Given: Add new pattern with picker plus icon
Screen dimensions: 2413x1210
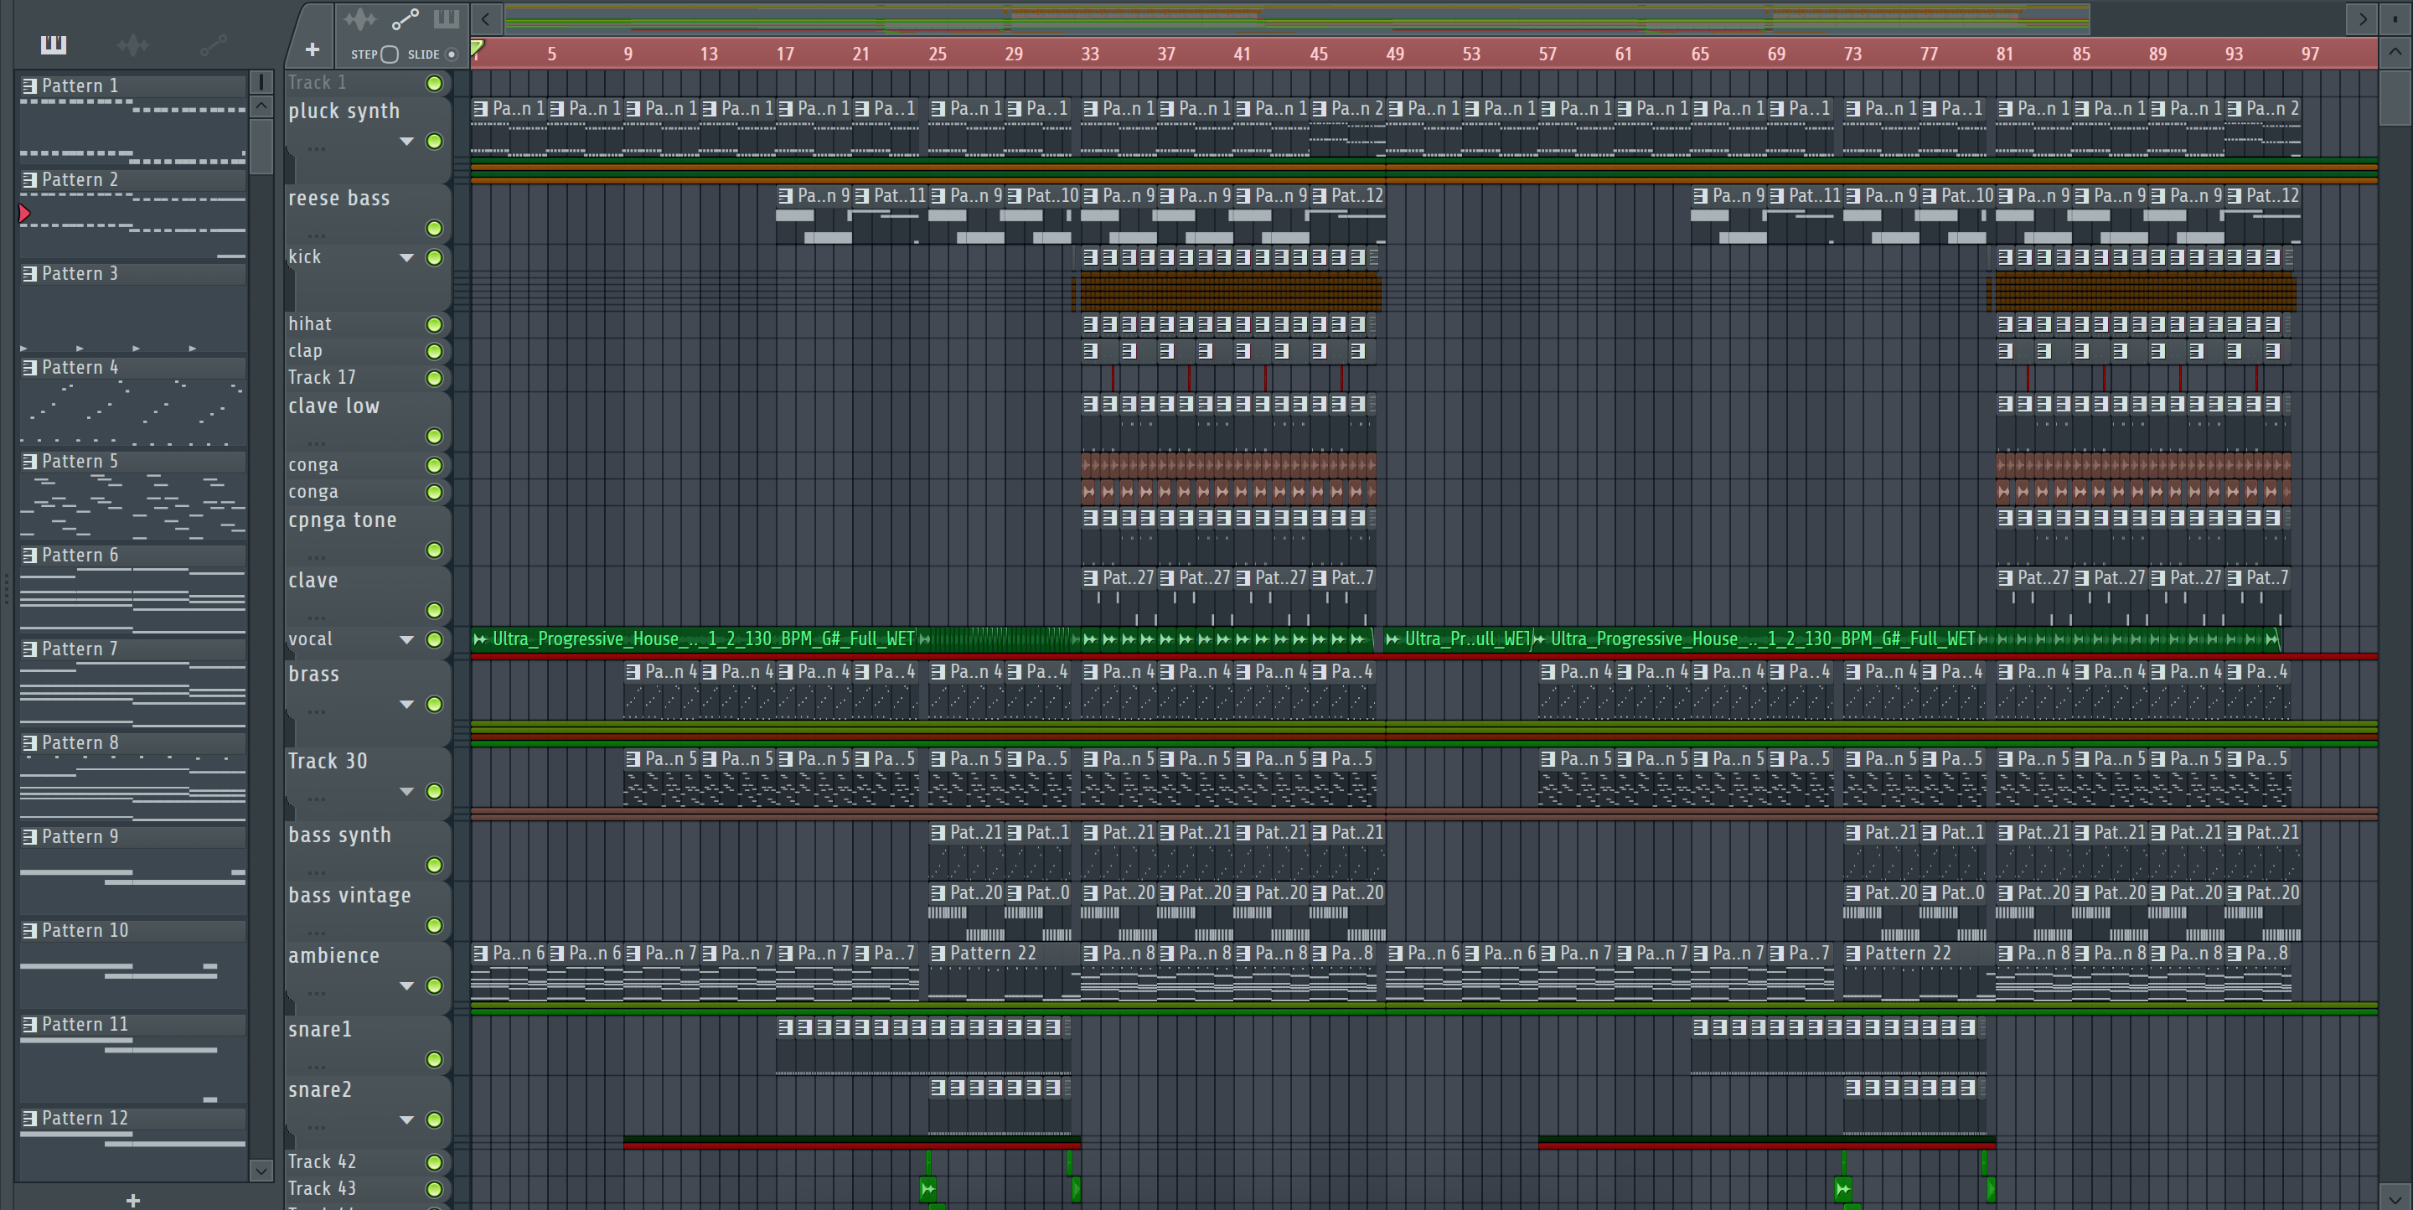Looking at the screenshot, I should pos(133,1200).
